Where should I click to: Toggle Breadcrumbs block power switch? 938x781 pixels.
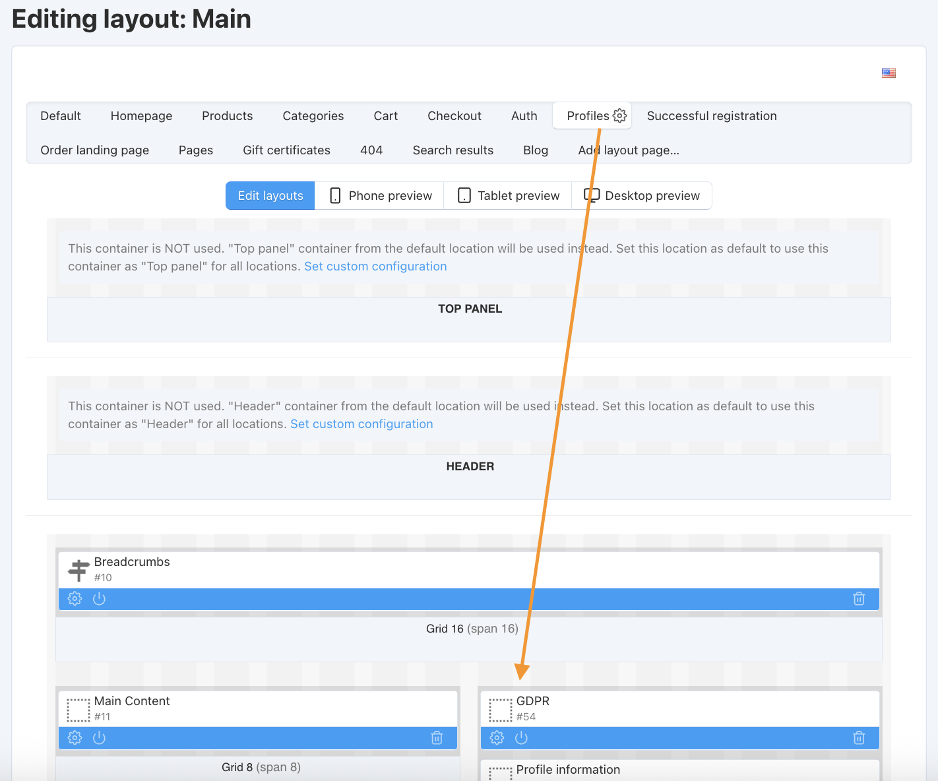pyautogui.click(x=99, y=599)
